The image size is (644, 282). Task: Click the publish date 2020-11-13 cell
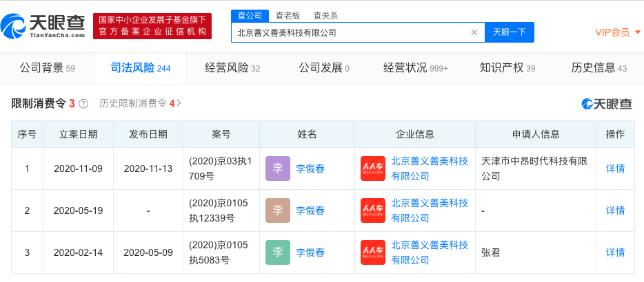click(148, 169)
